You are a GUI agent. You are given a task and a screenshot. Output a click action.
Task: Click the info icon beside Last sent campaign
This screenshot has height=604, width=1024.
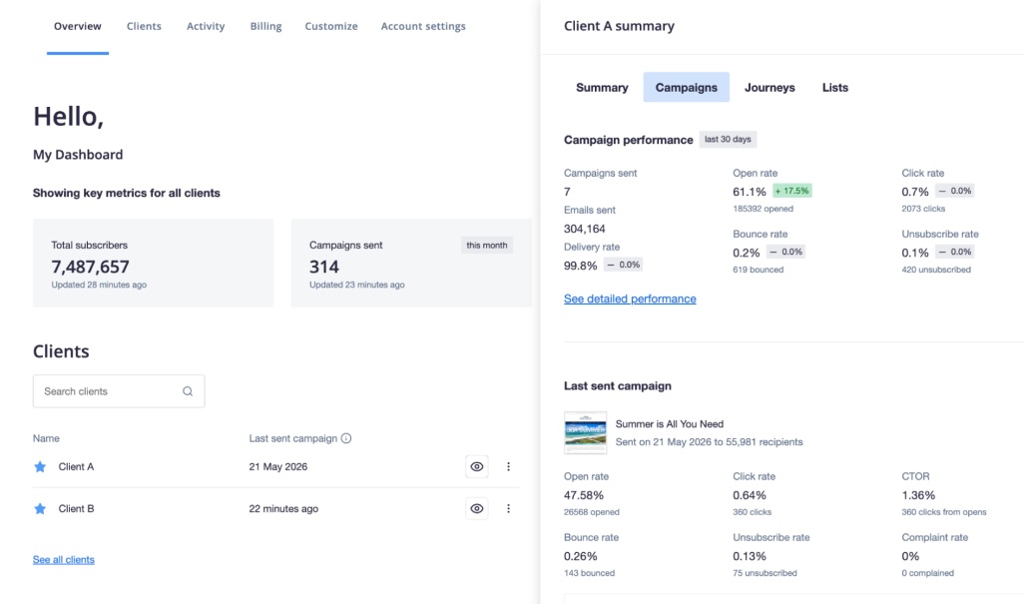[x=346, y=438]
